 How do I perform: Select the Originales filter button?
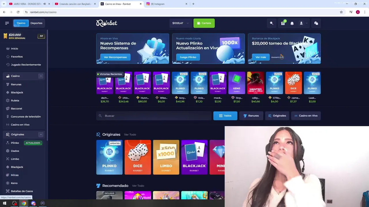(277, 116)
